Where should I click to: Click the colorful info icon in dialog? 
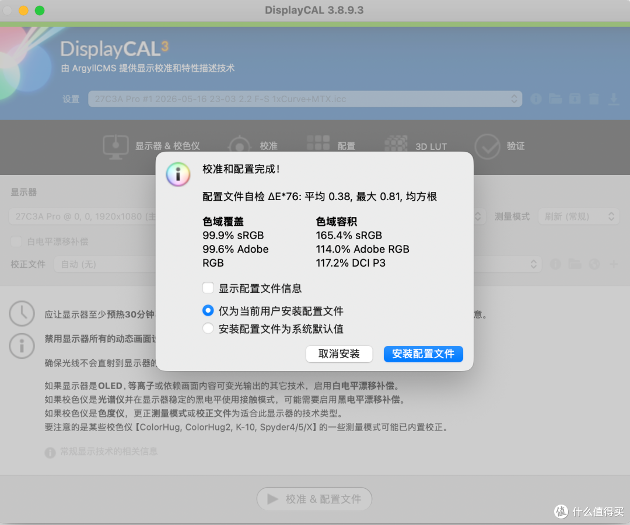(x=178, y=174)
